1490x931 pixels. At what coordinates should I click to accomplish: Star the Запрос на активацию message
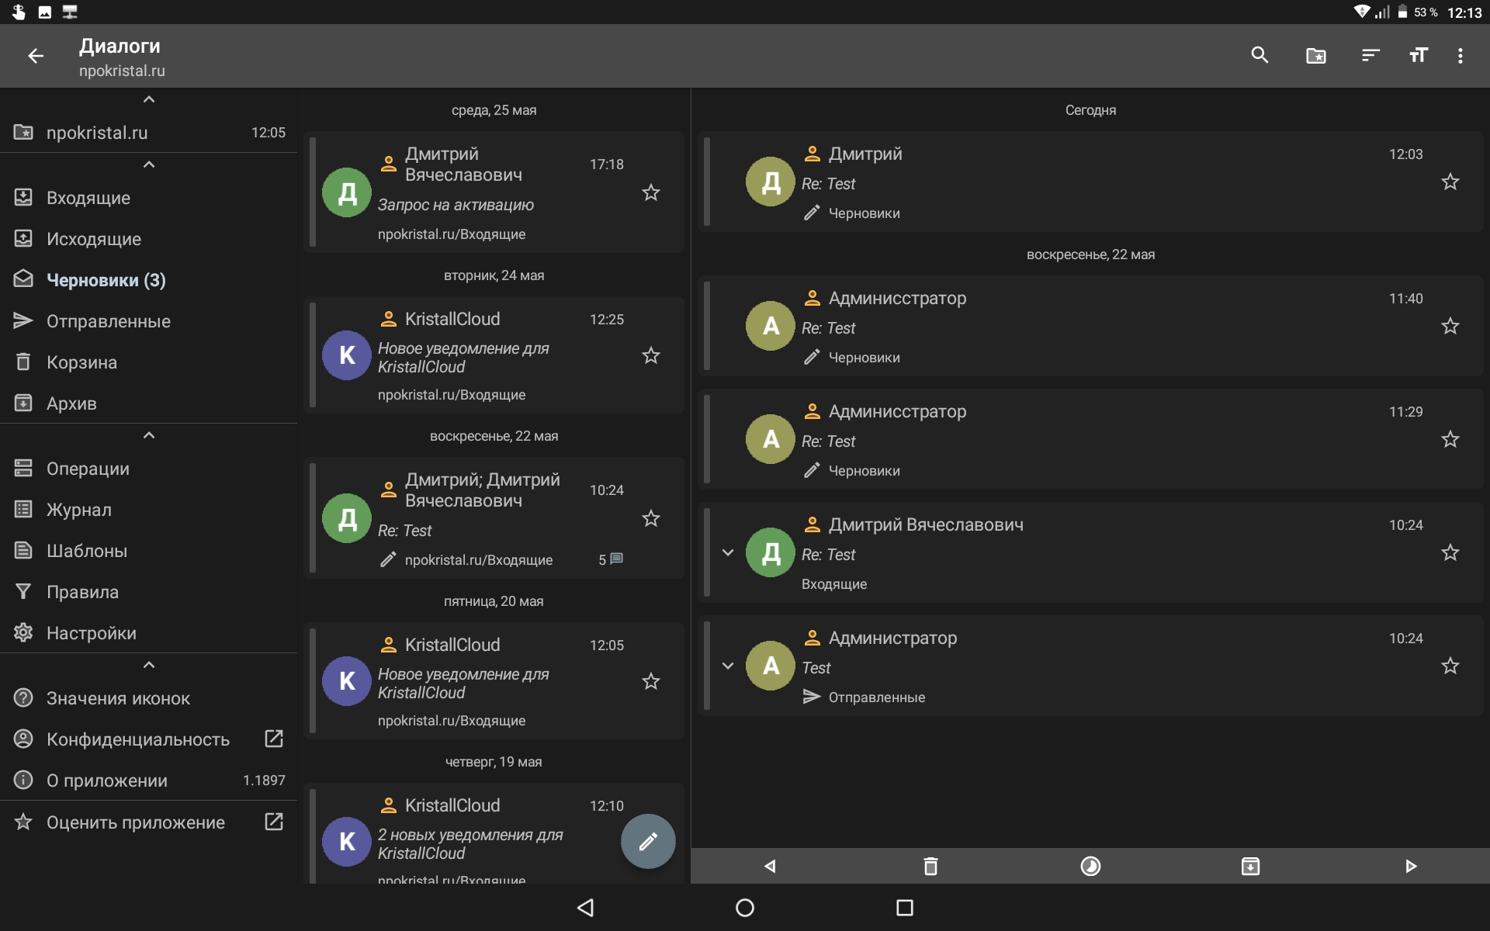[x=650, y=192]
